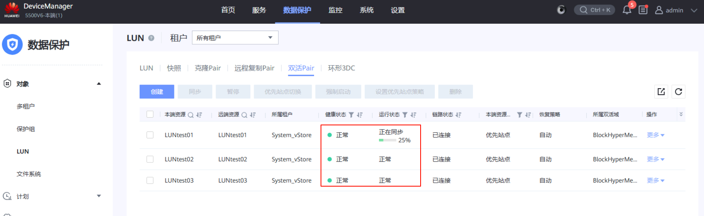Click the 25% sync progress bar
The width and height of the screenshot is (704, 216).
pos(387,140)
